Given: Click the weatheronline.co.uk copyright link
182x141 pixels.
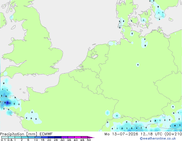Looking at the screenshot, I should pyautogui.click(x=158, y=138).
